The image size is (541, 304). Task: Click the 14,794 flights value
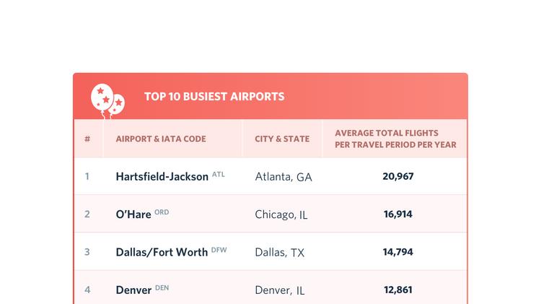point(397,252)
